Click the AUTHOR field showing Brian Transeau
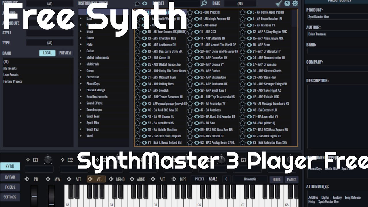 tap(338, 34)
